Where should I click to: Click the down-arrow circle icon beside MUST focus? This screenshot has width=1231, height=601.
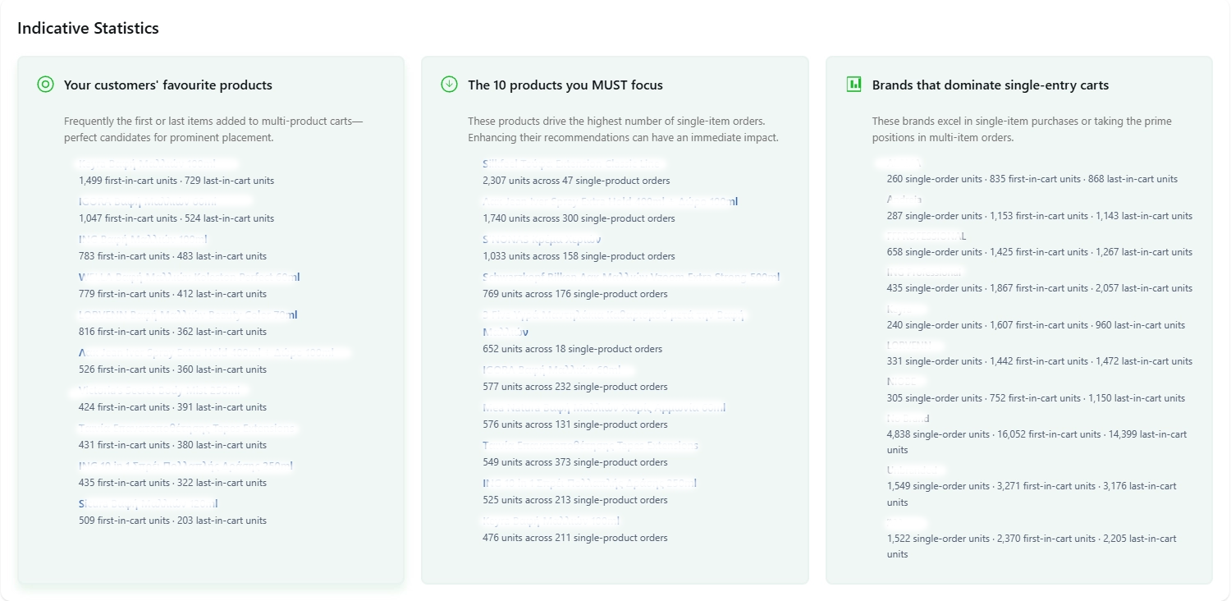(x=449, y=84)
